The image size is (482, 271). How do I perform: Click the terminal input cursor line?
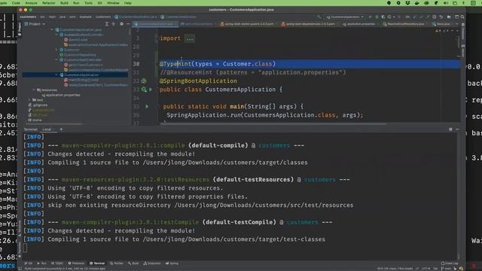(25, 248)
